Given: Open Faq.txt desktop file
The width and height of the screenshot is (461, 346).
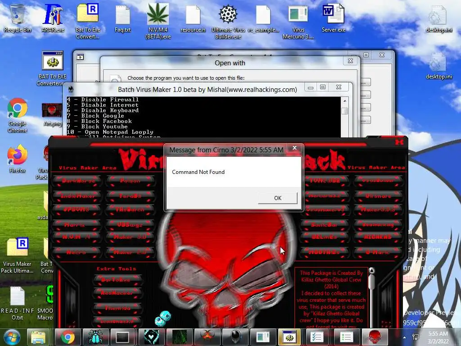Looking at the screenshot, I should pos(122,18).
